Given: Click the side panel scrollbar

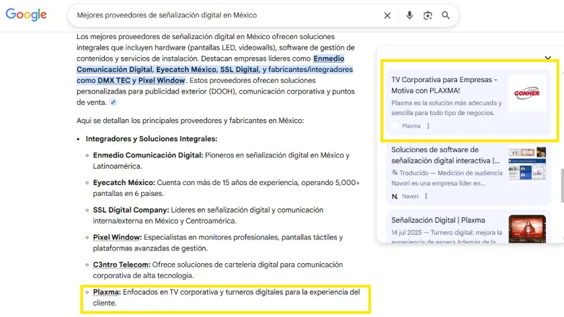Looking at the screenshot, I should 562,186.
